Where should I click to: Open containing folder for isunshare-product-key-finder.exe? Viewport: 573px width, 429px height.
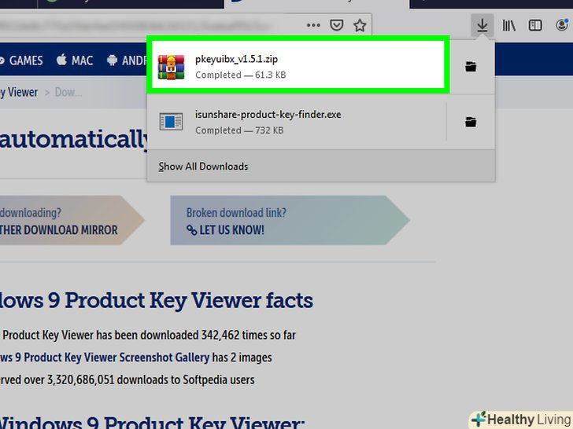471,122
